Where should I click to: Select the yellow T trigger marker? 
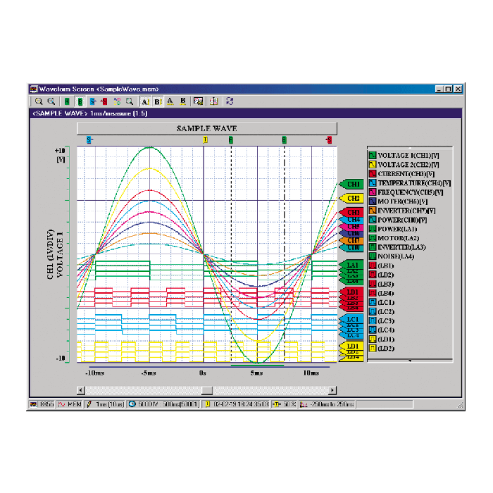click(x=206, y=140)
